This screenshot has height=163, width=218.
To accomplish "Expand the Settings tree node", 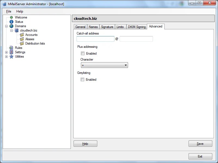I will point(6,52).
